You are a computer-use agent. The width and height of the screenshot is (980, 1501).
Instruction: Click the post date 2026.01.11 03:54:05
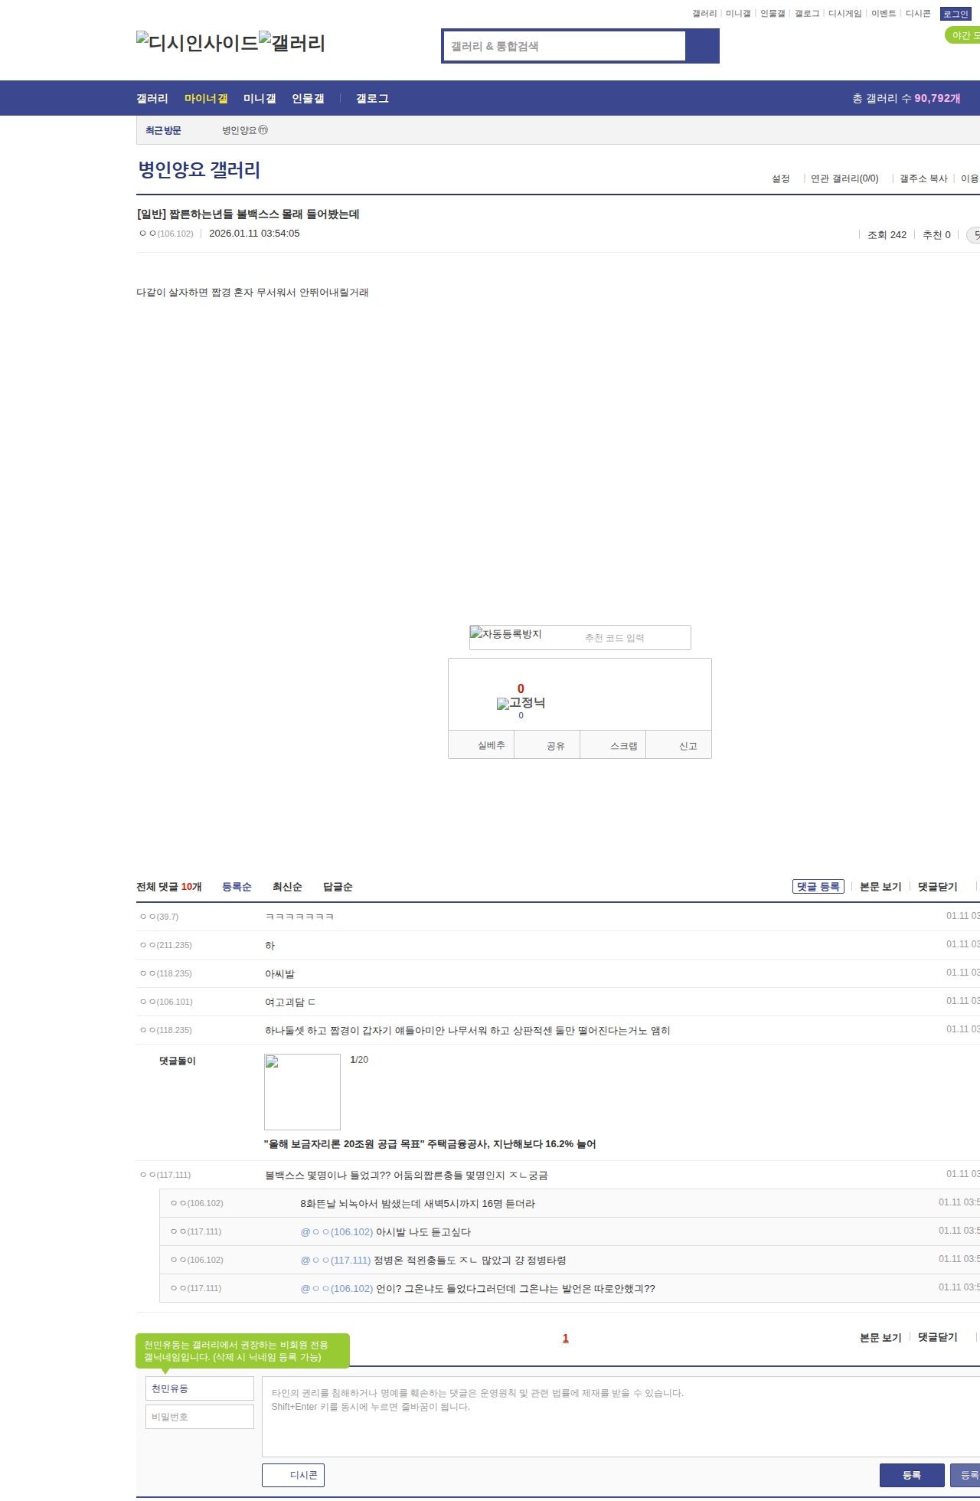click(x=254, y=234)
